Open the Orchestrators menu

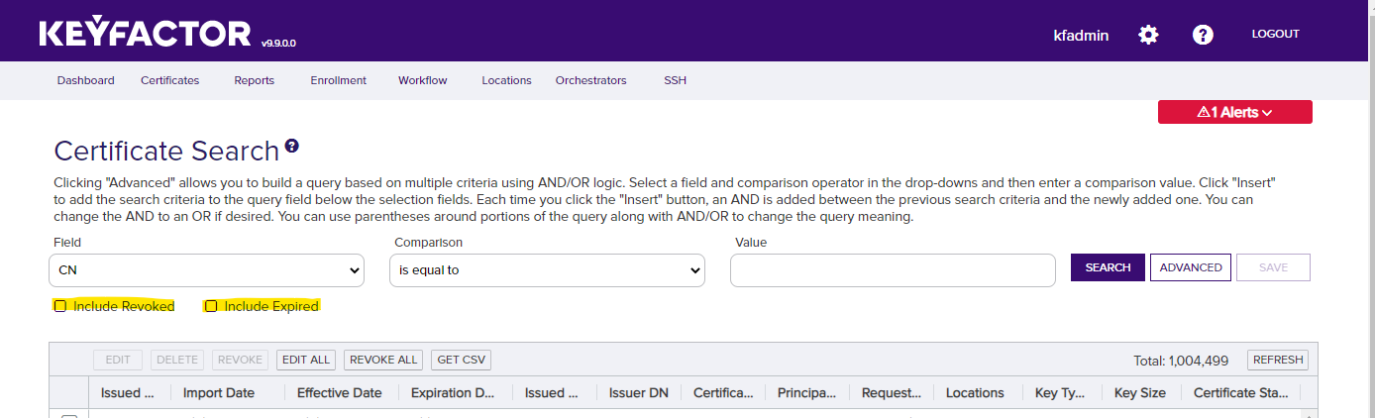coord(590,80)
